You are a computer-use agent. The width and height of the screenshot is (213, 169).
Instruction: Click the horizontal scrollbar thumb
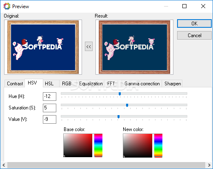tap(106, 165)
